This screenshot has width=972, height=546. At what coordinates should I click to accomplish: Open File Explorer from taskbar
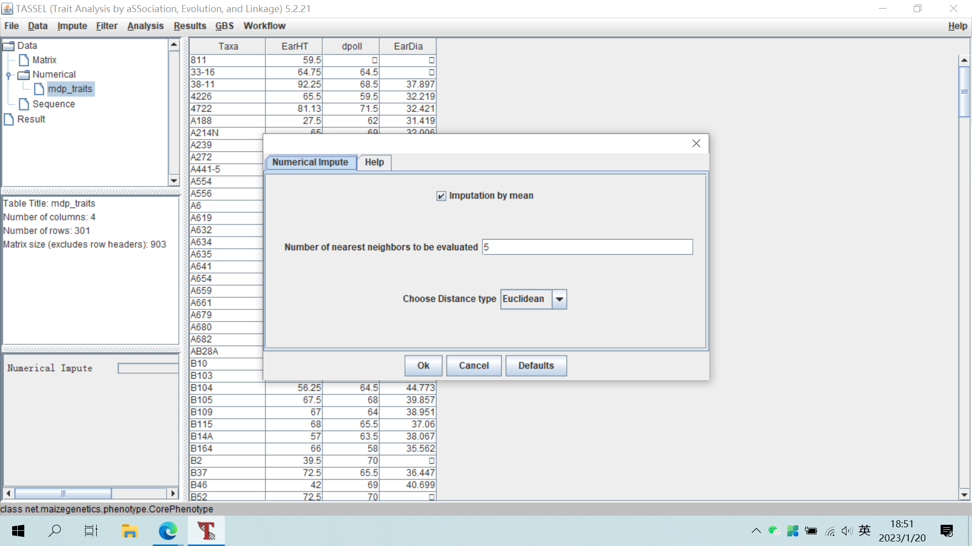pos(130,531)
